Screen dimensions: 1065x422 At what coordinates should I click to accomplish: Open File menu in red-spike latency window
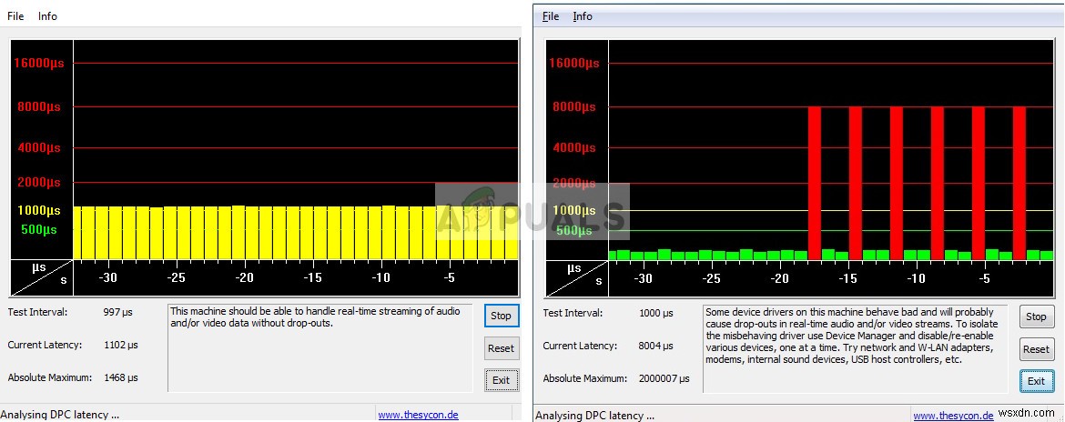(x=551, y=16)
